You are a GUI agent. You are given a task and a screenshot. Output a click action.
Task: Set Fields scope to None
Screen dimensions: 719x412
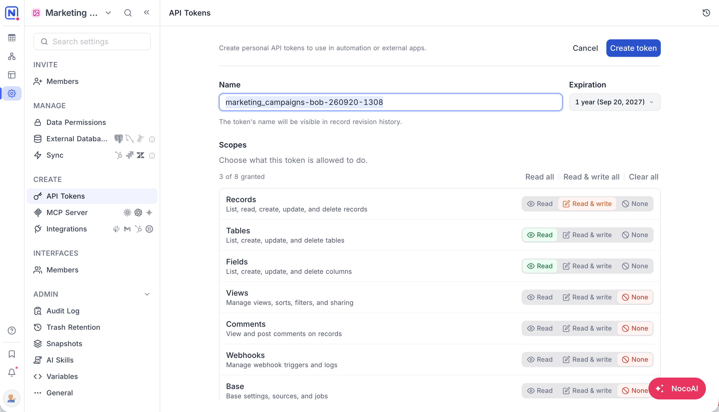(x=635, y=266)
